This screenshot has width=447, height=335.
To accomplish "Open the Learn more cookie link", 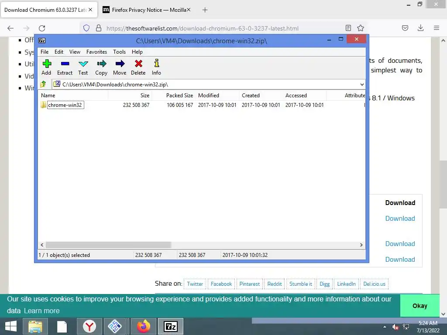I will point(41,311).
